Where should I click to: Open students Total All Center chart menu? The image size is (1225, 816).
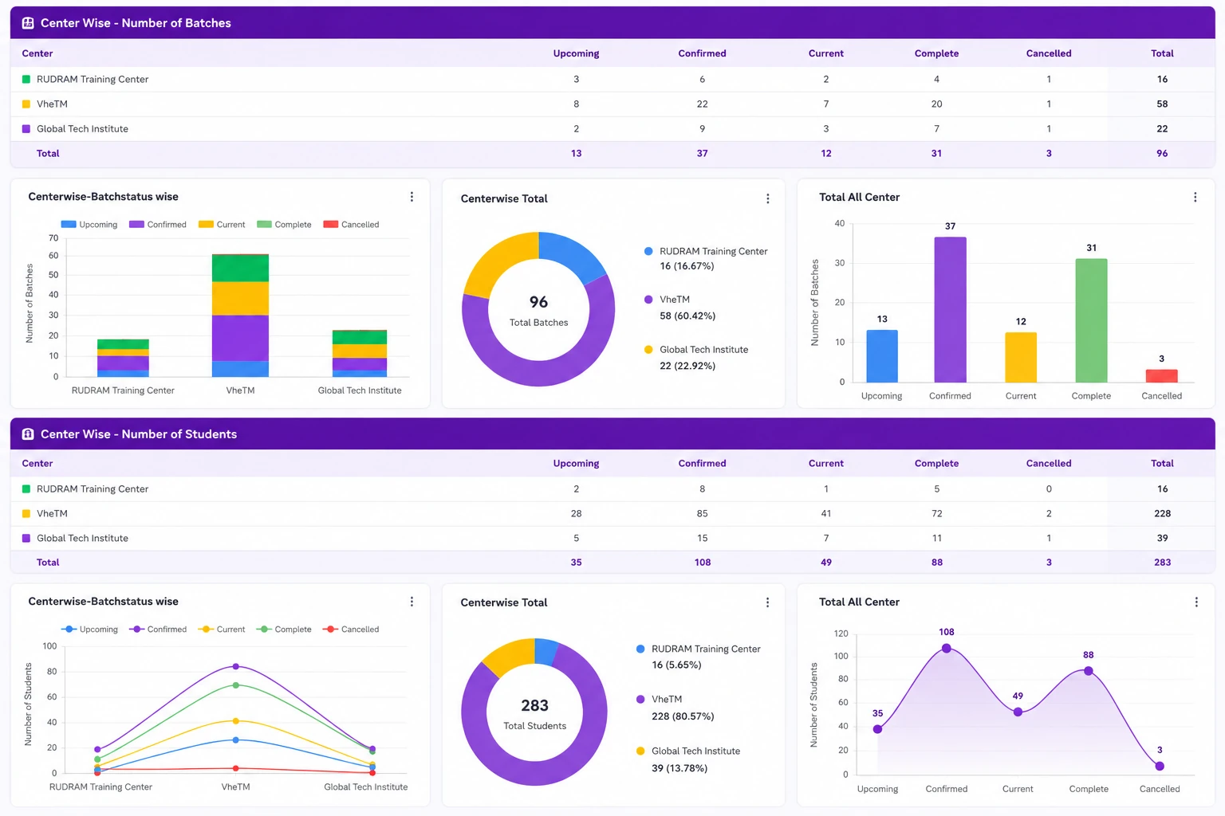tap(1195, 602)
